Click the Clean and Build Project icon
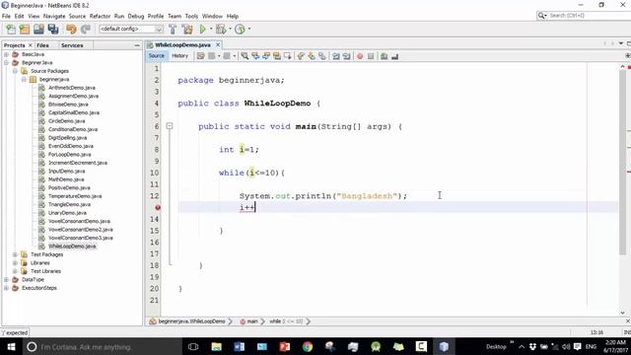This screenshot has width=631, height=355. point(187,29)
